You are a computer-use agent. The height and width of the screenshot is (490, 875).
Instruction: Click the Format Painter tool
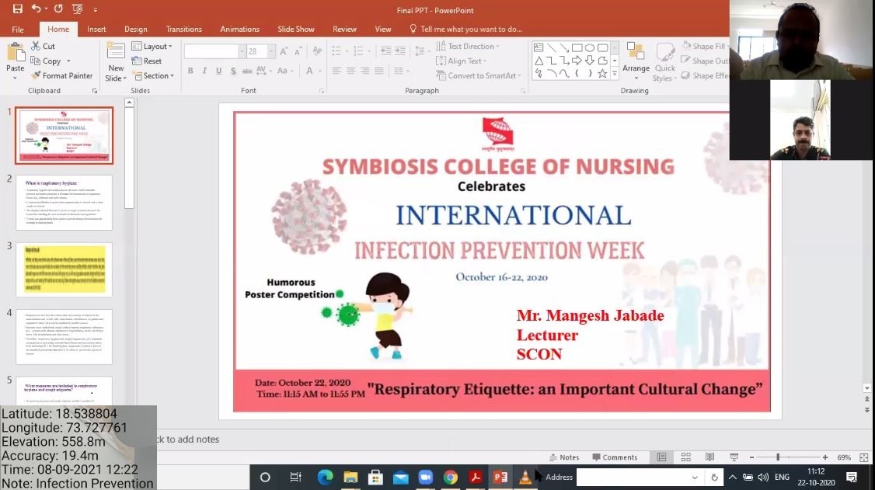coord(62,75)
